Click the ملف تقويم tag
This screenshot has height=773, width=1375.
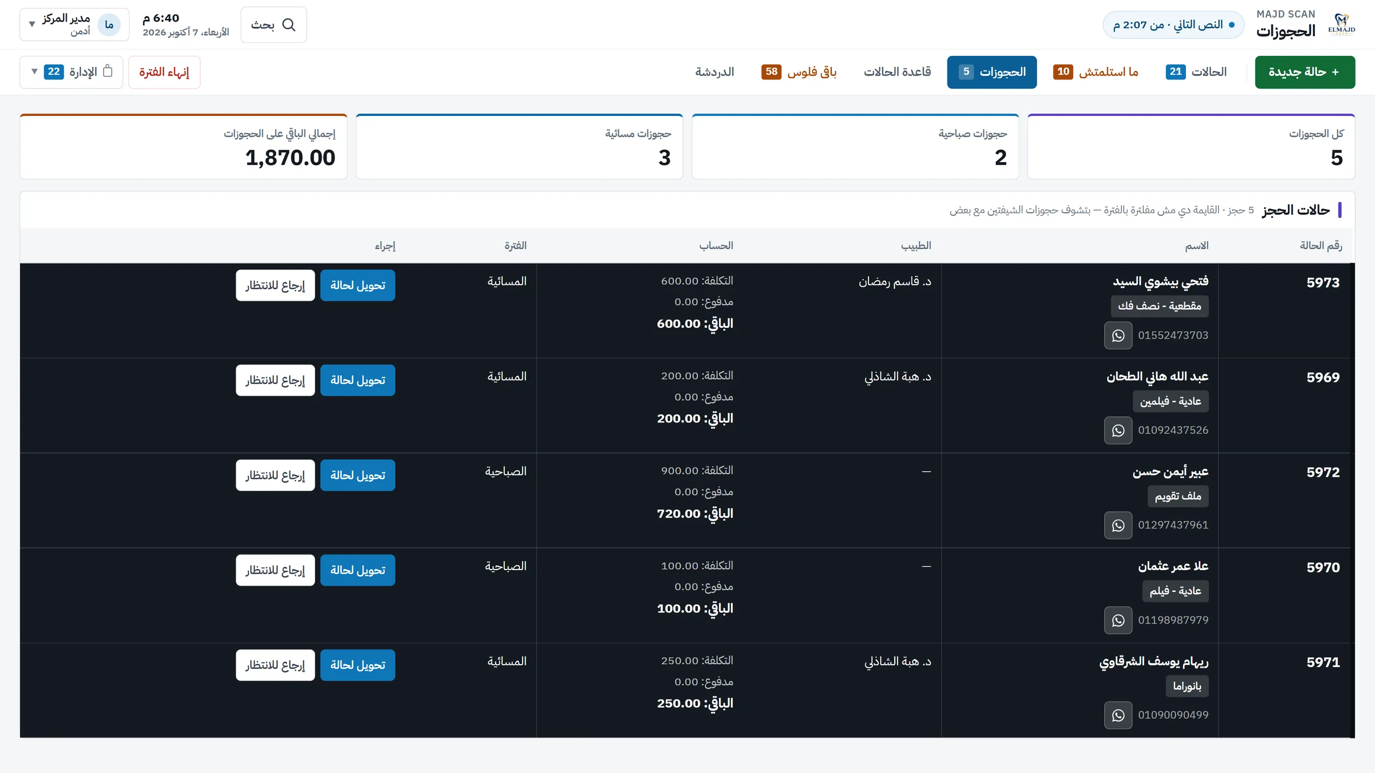1178,496
